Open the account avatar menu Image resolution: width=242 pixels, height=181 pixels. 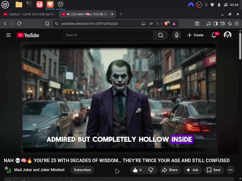point(227,35)
